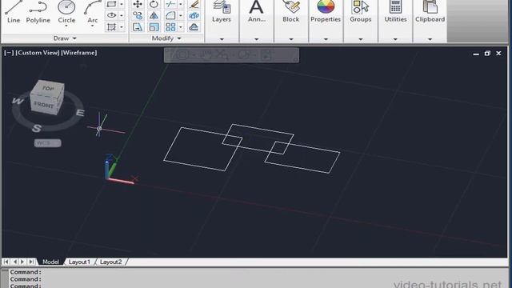Click the SteeringWheel icon in navigation bar
The height and width of the screenshot is (288, 512).
pos(182,55)
